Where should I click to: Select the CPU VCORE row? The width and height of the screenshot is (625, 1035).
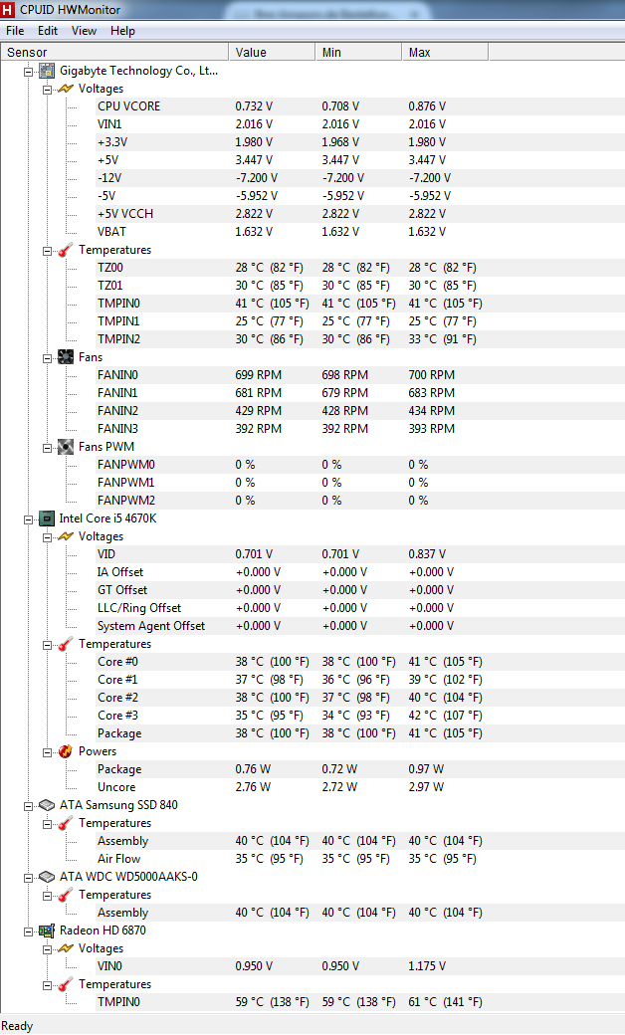tap(312, 106)
